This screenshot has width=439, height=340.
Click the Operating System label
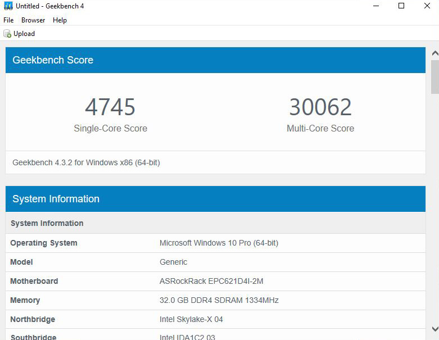tap(44, 243)
